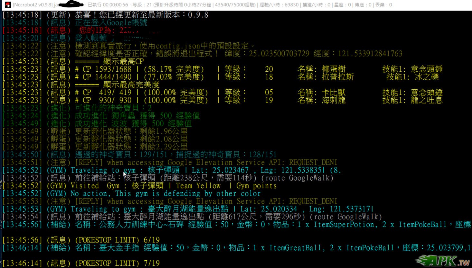Click the 顯示最高完美度 header line
Image resolution: width=472 pixels, height=268 pixels.
81,85
